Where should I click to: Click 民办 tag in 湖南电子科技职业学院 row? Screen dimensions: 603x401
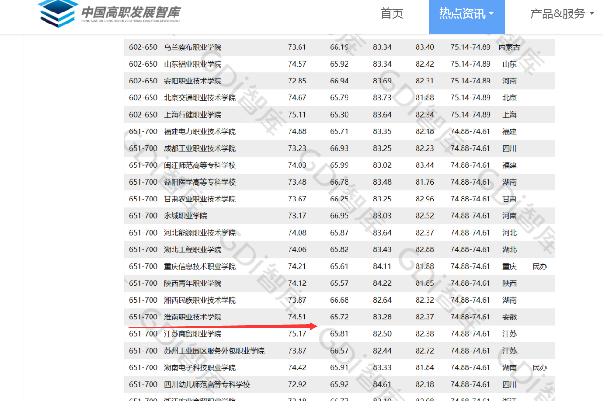[540, 367]
